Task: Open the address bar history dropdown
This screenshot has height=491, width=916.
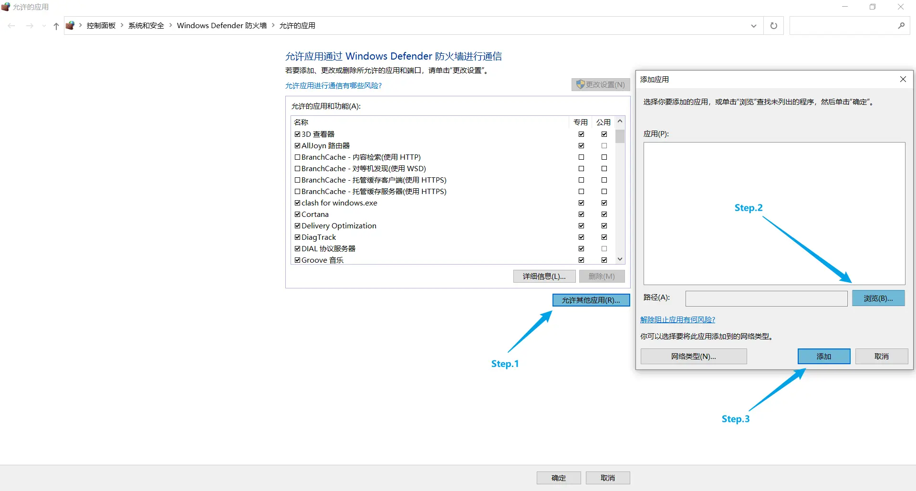Action: [754, 26]
